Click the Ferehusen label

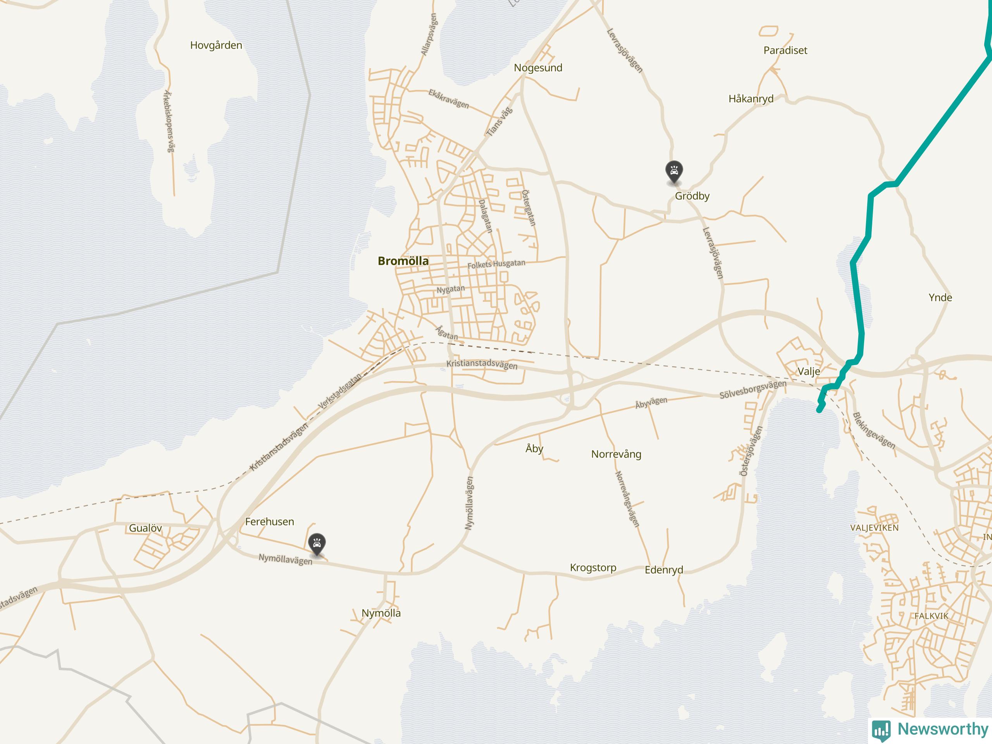pyautogui.click(x=270, y=522)
